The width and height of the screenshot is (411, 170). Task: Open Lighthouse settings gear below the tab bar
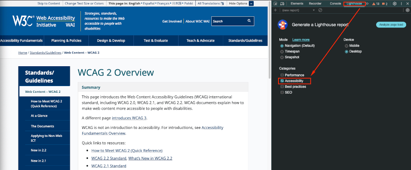[x=407, y=10]
